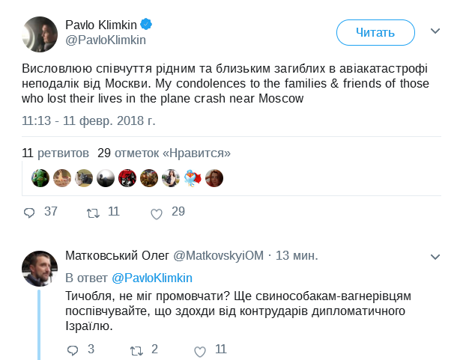View the 29 отметок «Нравится» list

164,153
